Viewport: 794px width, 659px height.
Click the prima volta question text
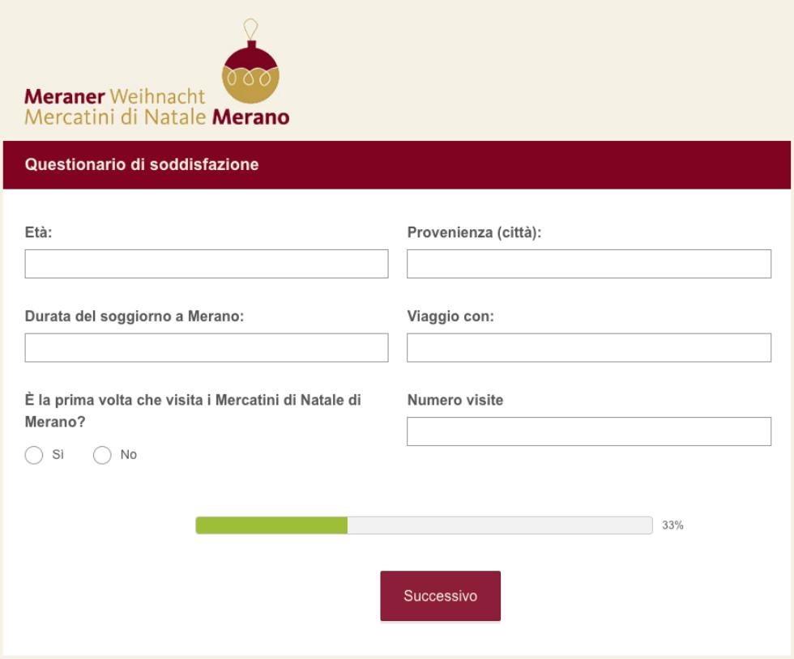(193, 410)
